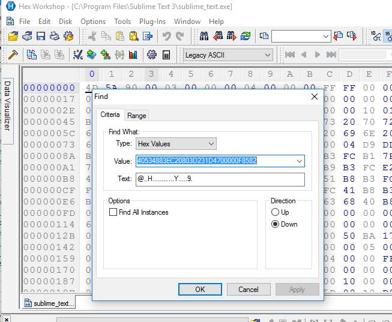Open the Plug-Ins menu

coord(152,22)
